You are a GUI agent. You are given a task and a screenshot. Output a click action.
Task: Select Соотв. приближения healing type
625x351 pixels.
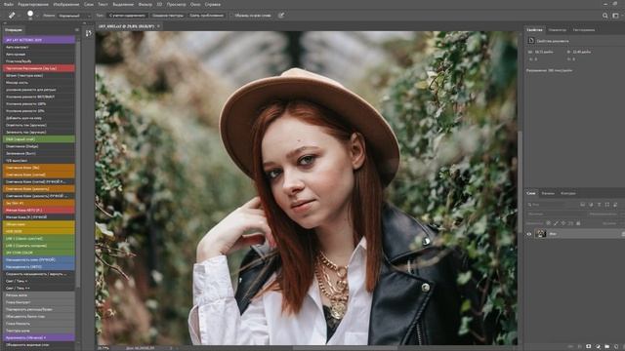[x=206, y=16]
